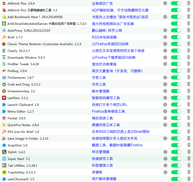Delete AntiChinaVideoAdsAlliances with trash icon
The image size is (193, 182).
pos(188,24)
